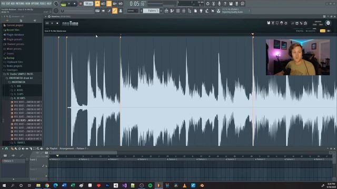Click the undo history circular arrow icon

tap(207, 4)
